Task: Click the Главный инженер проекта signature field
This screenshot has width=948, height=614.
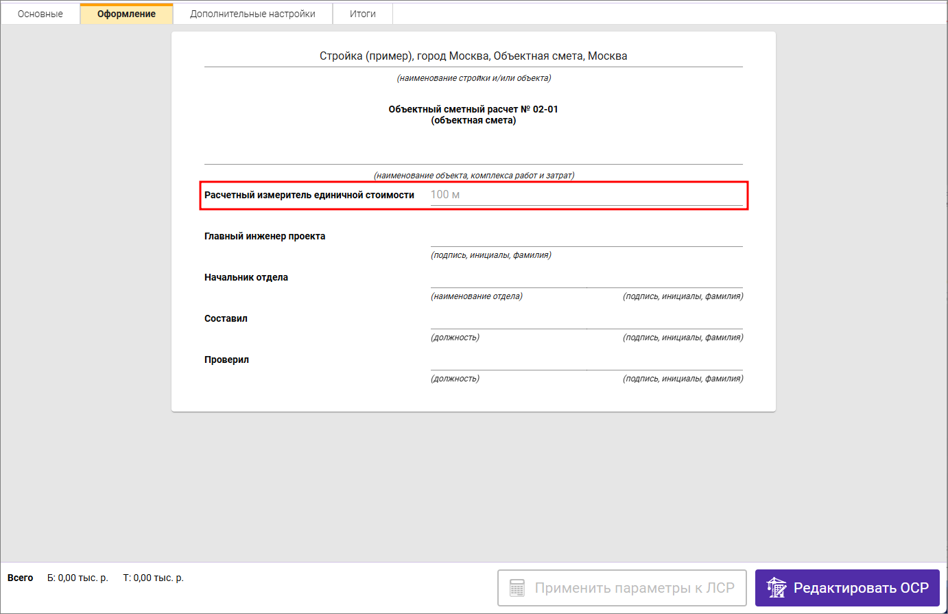Action: point(586,237)
